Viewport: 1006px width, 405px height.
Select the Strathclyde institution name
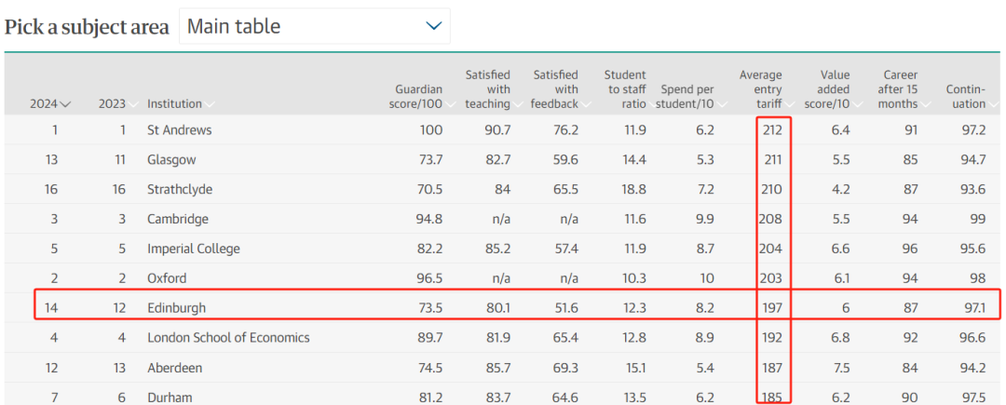[x=180, y=190]
